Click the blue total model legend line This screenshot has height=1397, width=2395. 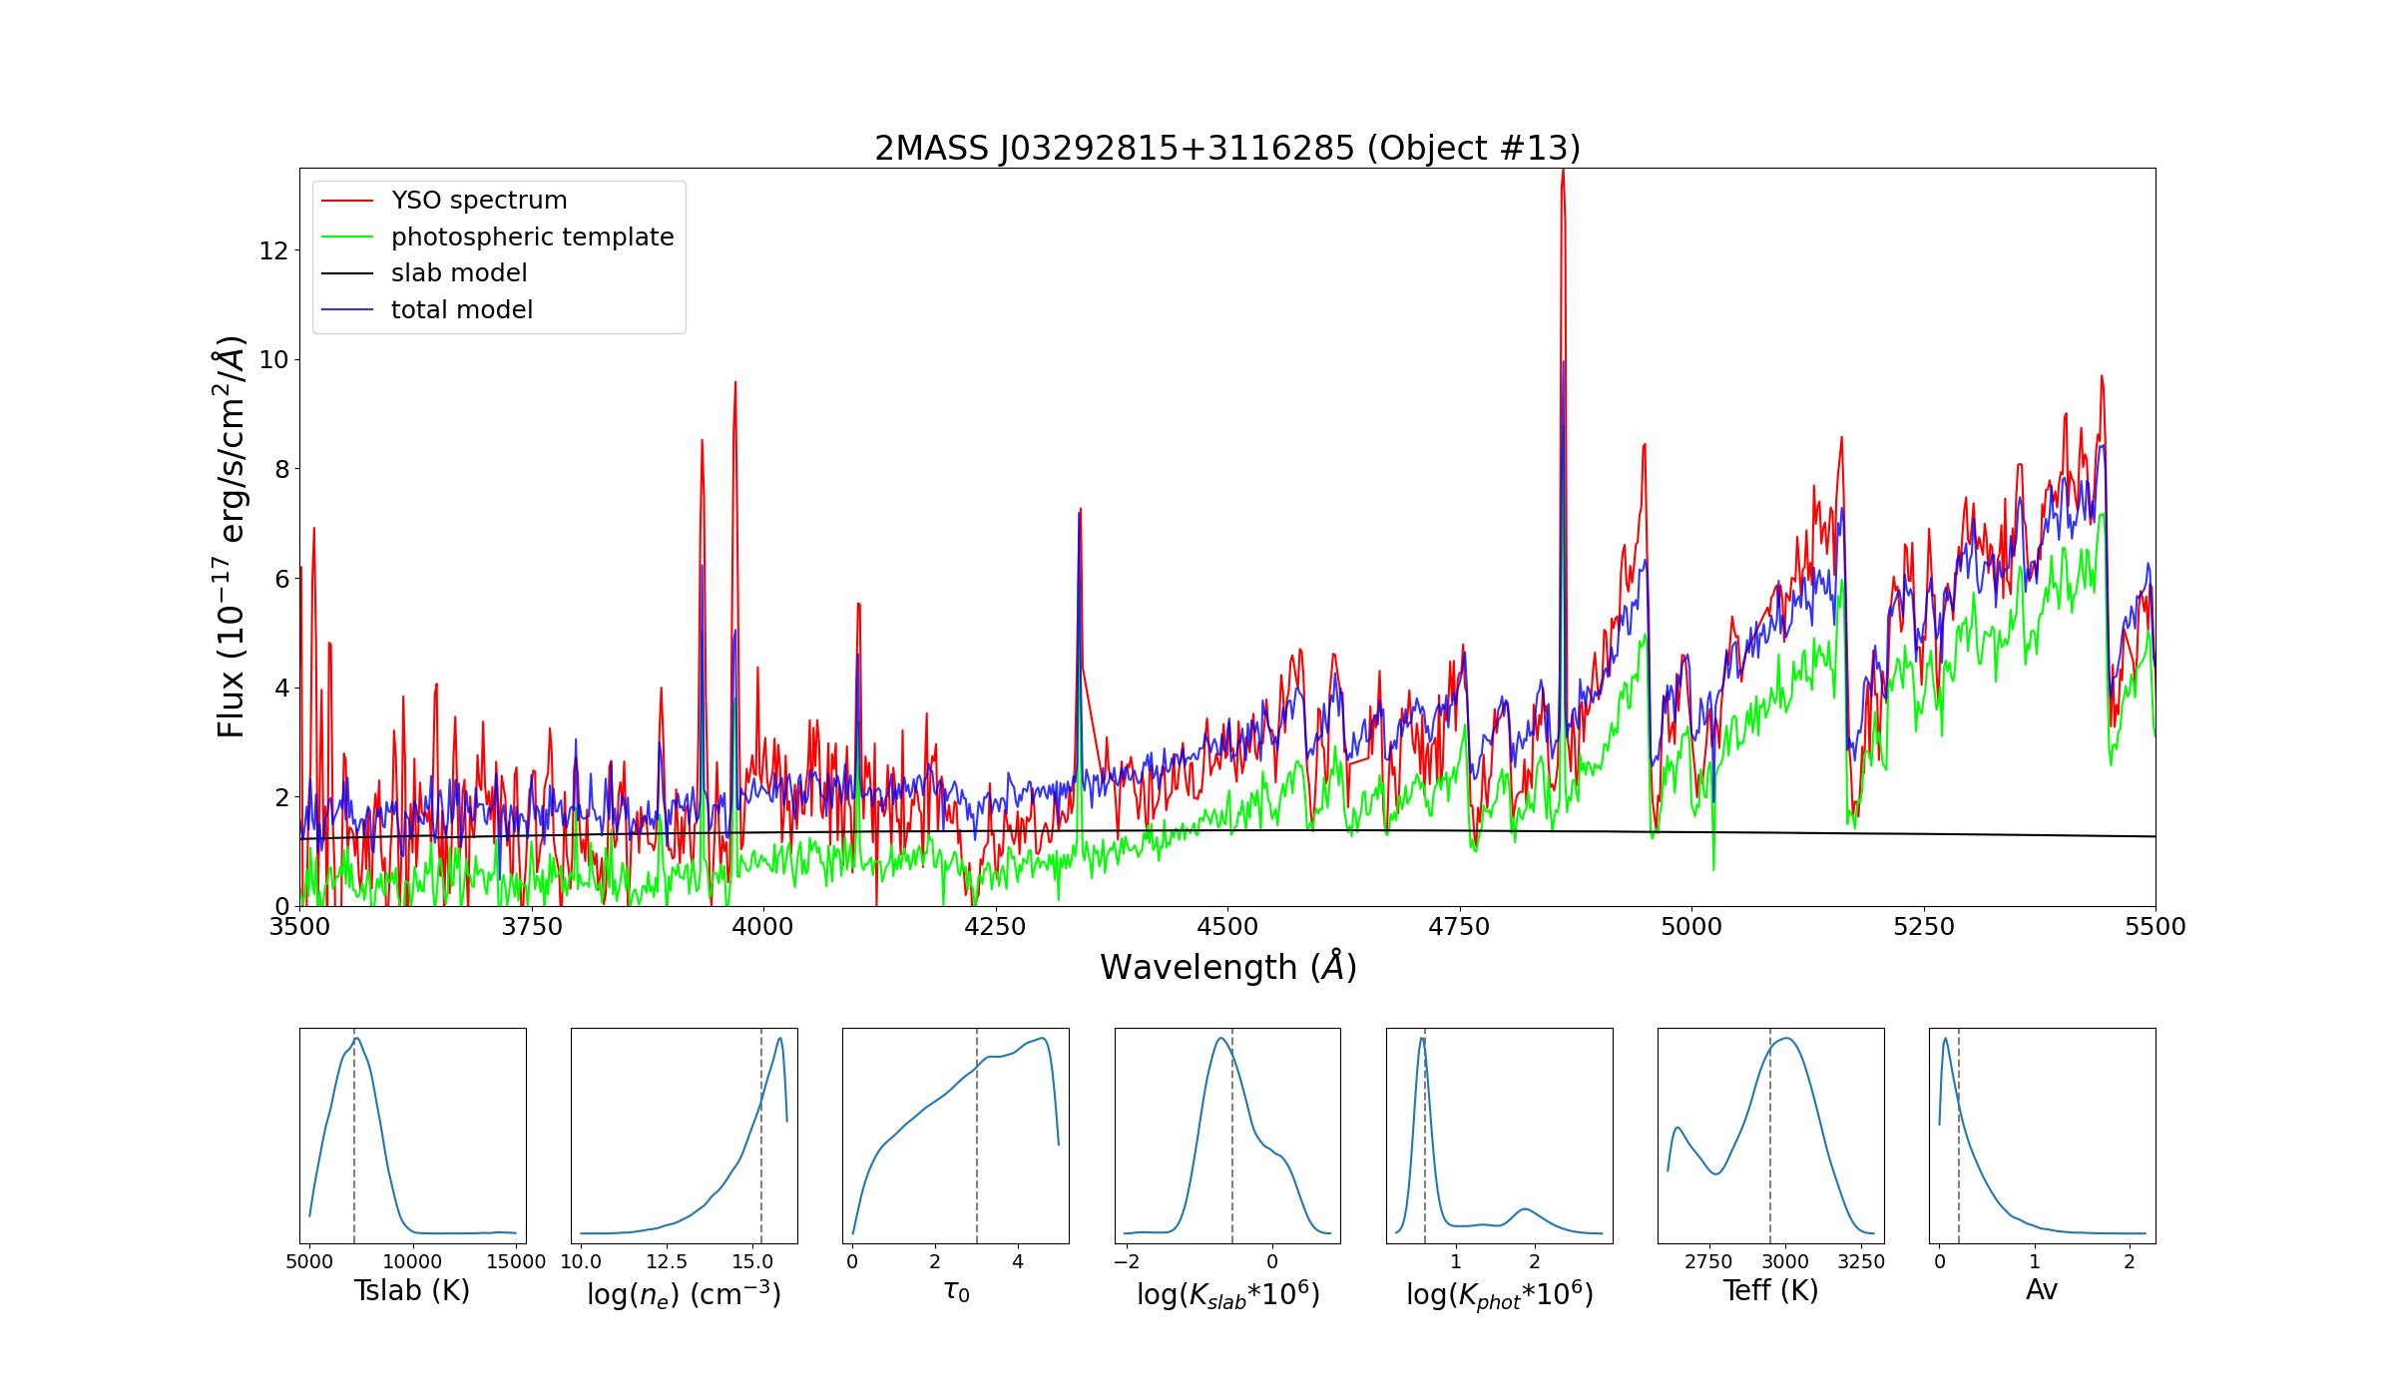click(346, 310)
